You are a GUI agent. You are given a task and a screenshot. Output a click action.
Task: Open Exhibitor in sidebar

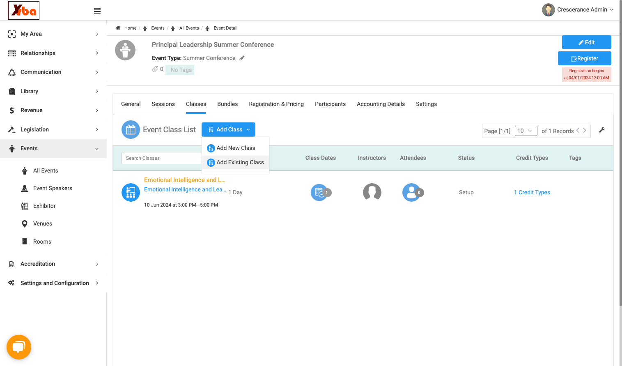(x=44, y=206)
